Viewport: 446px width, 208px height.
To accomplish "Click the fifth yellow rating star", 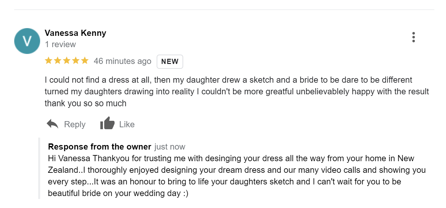I will [85, 61].
